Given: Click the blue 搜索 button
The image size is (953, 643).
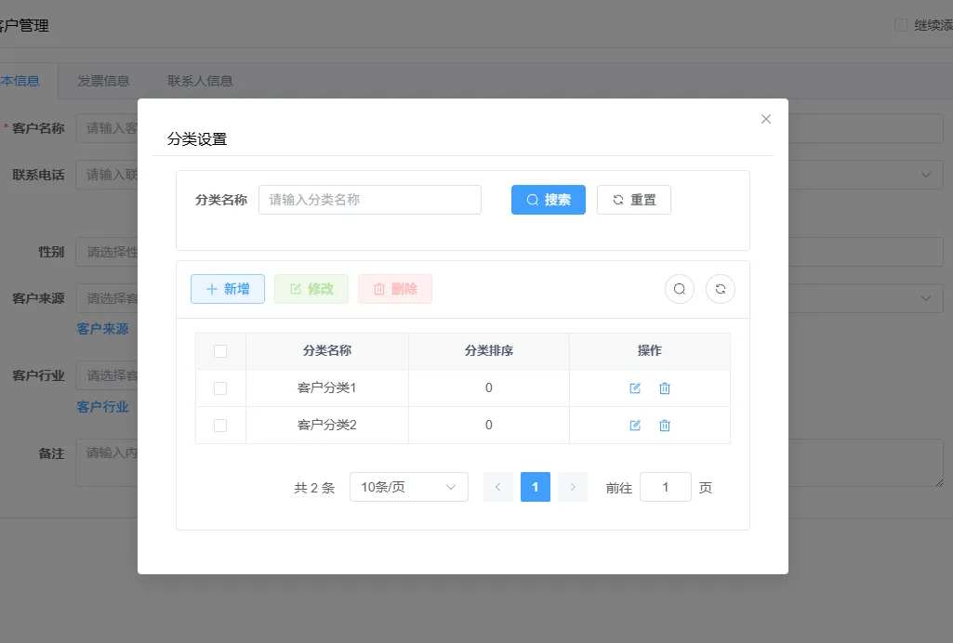Looking at the screenshot, I should [x=549, y=200].
